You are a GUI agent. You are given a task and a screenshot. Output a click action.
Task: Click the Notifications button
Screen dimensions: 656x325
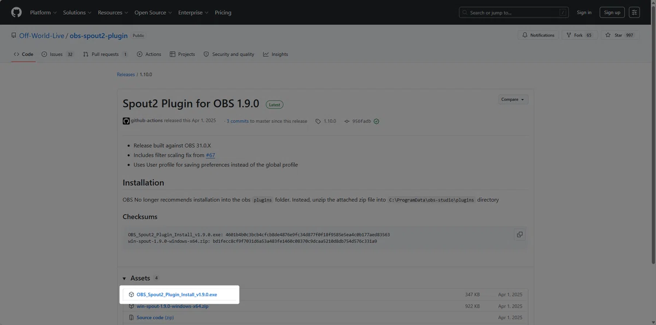(x=538, y=35)
